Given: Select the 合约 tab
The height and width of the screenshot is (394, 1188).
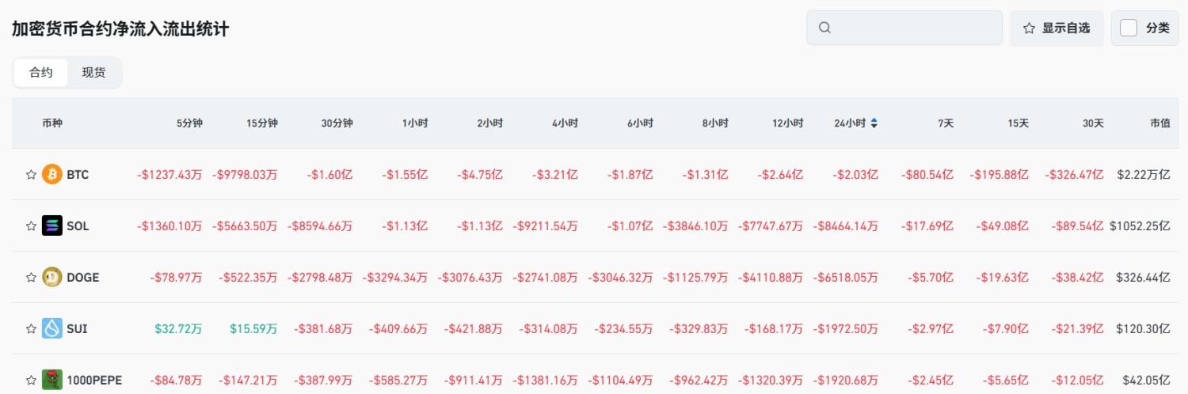Looking at the screenshot, I should tap(41, 72).
